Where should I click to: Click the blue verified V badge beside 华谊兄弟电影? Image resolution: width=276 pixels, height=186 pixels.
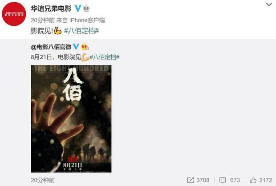pyautogui.click(x=78, y=8)
